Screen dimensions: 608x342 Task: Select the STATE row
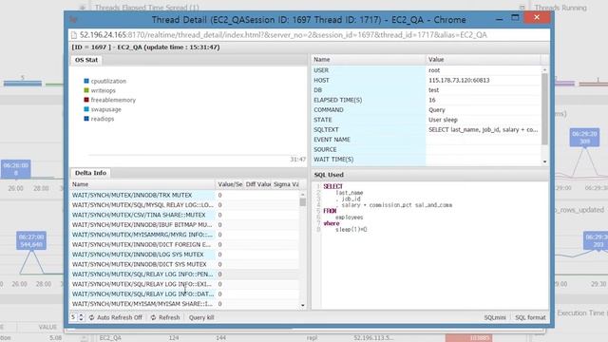pyautogui.click(x=427, y=120)
